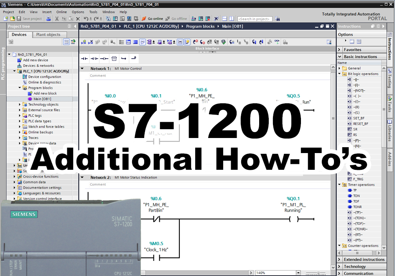Insert an empty box instruction

(114, 58)
